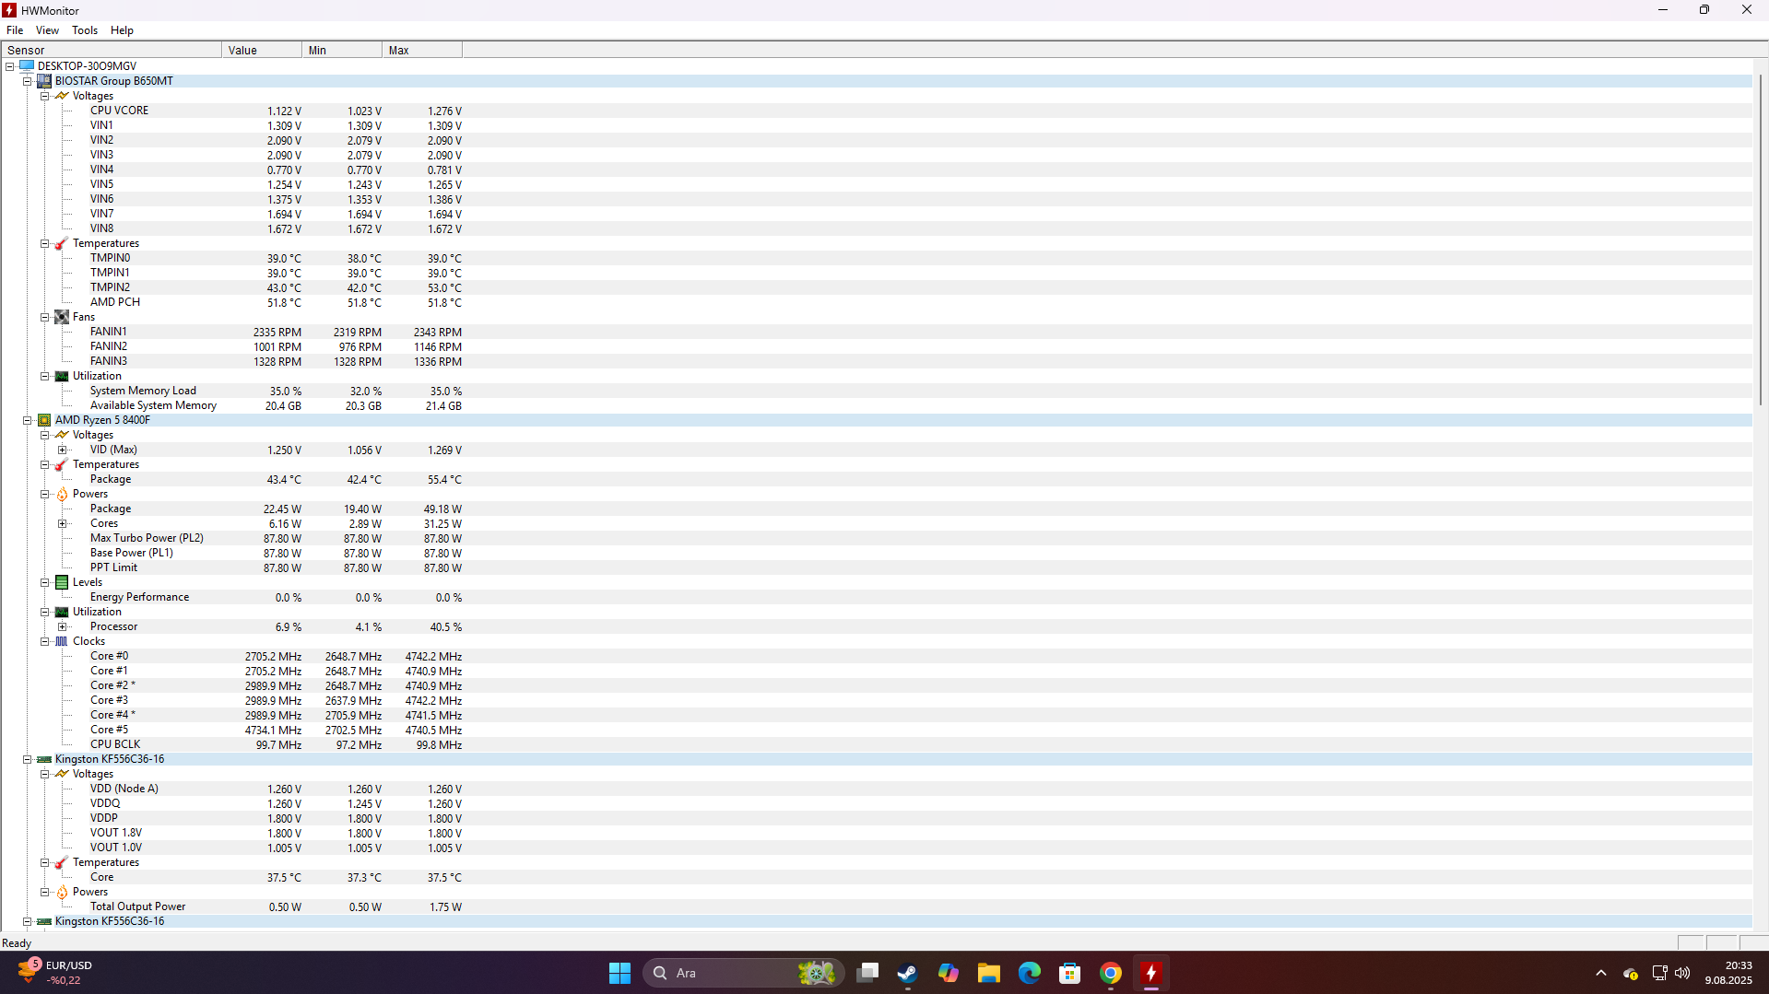Click the voltage icon under BIOSTAR Group
The image size is (1769, 994).
62,96
